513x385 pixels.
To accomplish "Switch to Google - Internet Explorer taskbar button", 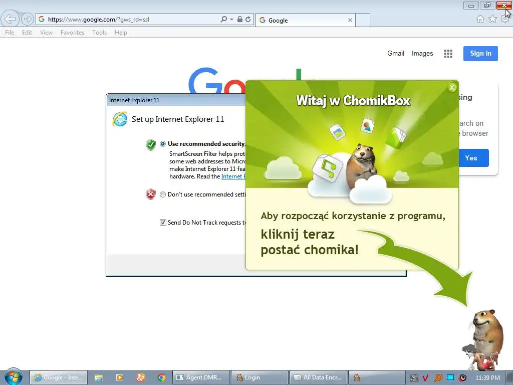I will point(59,377).
